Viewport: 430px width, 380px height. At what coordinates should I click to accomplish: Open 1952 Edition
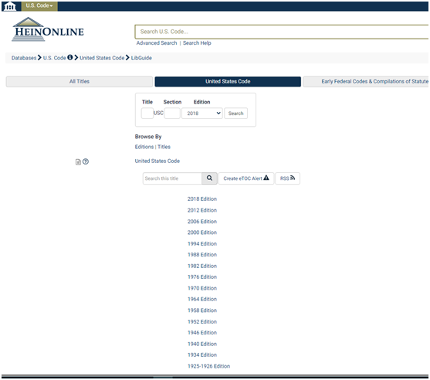202,321
